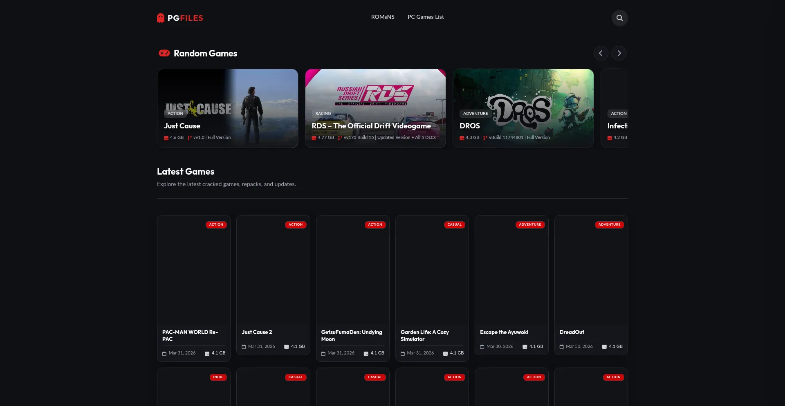The width and height of the screenshot is (785, 406).
Task: Click 'vBuild 11744801 | Full Version' text
Action: tap(519, 138)
